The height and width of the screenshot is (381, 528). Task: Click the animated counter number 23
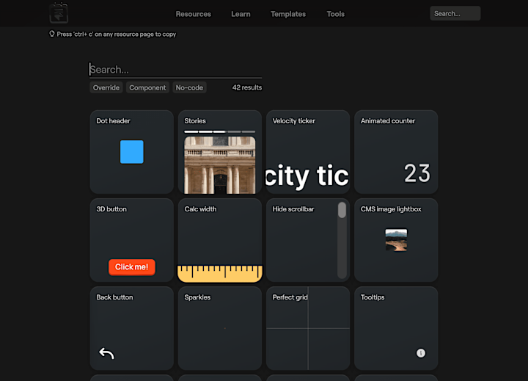pos(417,173)
